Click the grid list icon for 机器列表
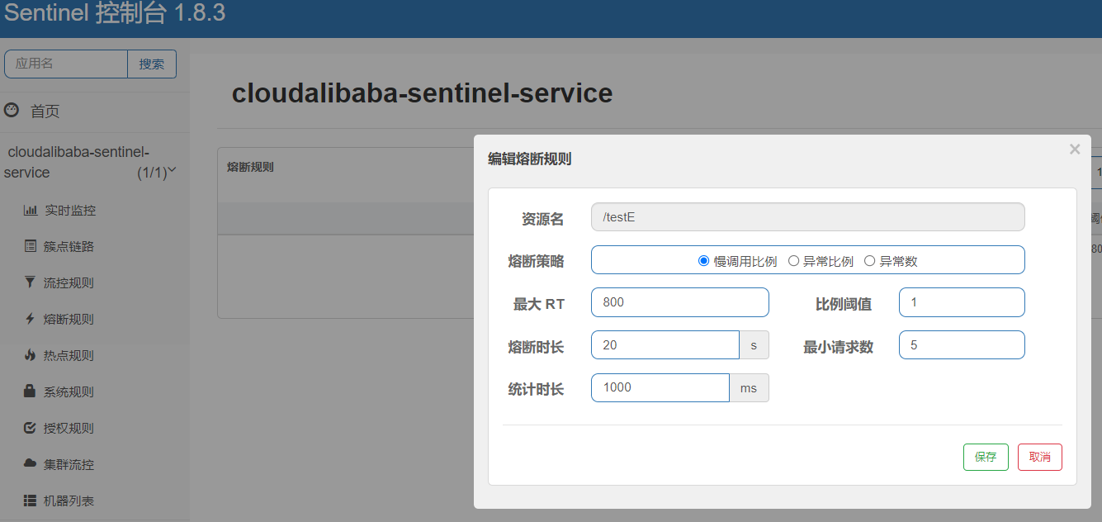Viewport: 1102px width, 522px height. click(x=31, y=501)
